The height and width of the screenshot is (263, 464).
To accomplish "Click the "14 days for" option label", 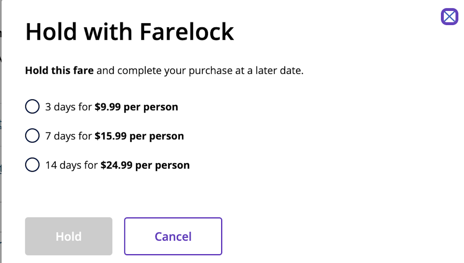I will (x=72, y=166).
